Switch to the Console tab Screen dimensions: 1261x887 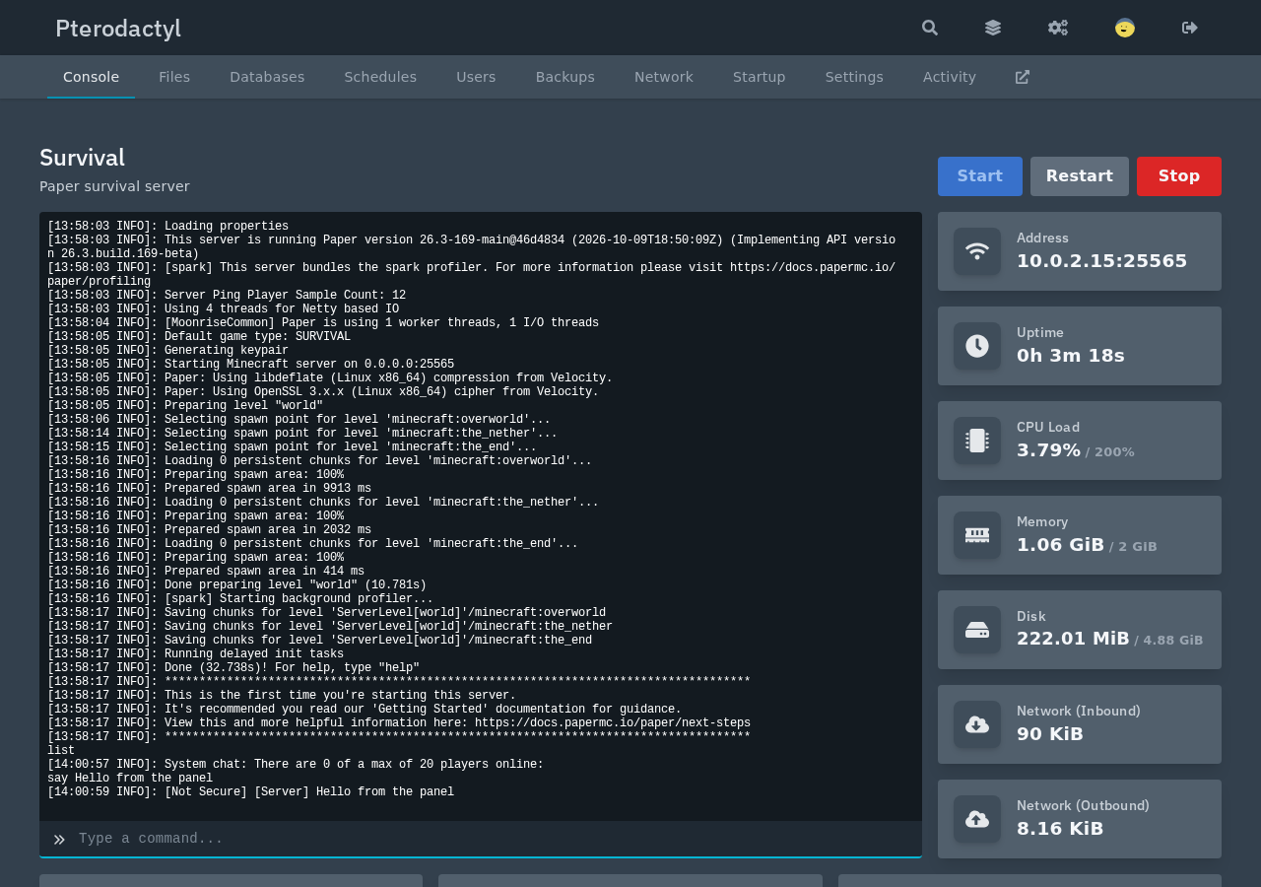[91, 77]
